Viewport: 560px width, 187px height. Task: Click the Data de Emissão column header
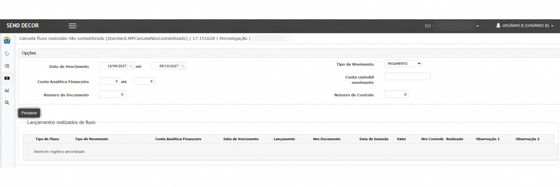click(374, 139)
